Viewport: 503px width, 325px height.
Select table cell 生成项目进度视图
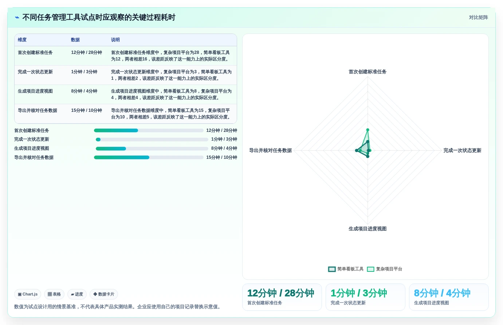point(35,91)
